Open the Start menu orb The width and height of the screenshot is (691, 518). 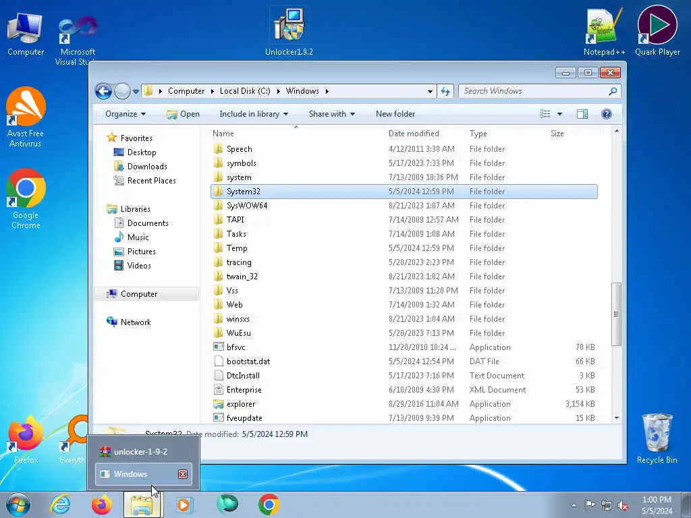pos(18,505)
